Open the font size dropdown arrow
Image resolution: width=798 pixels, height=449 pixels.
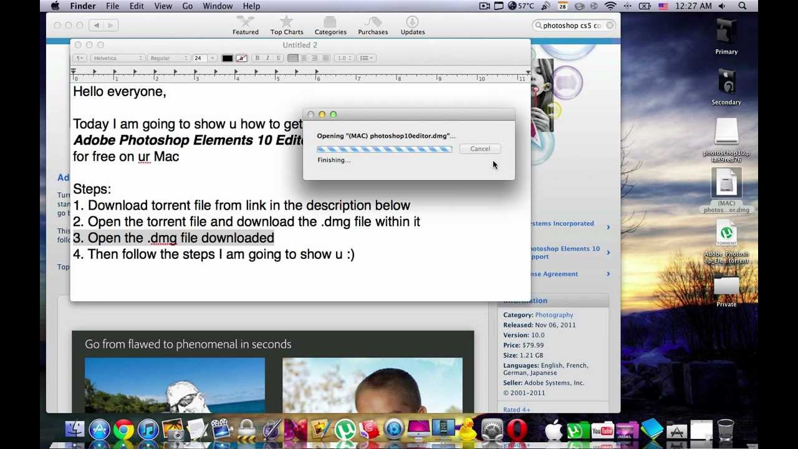(213, 58)
